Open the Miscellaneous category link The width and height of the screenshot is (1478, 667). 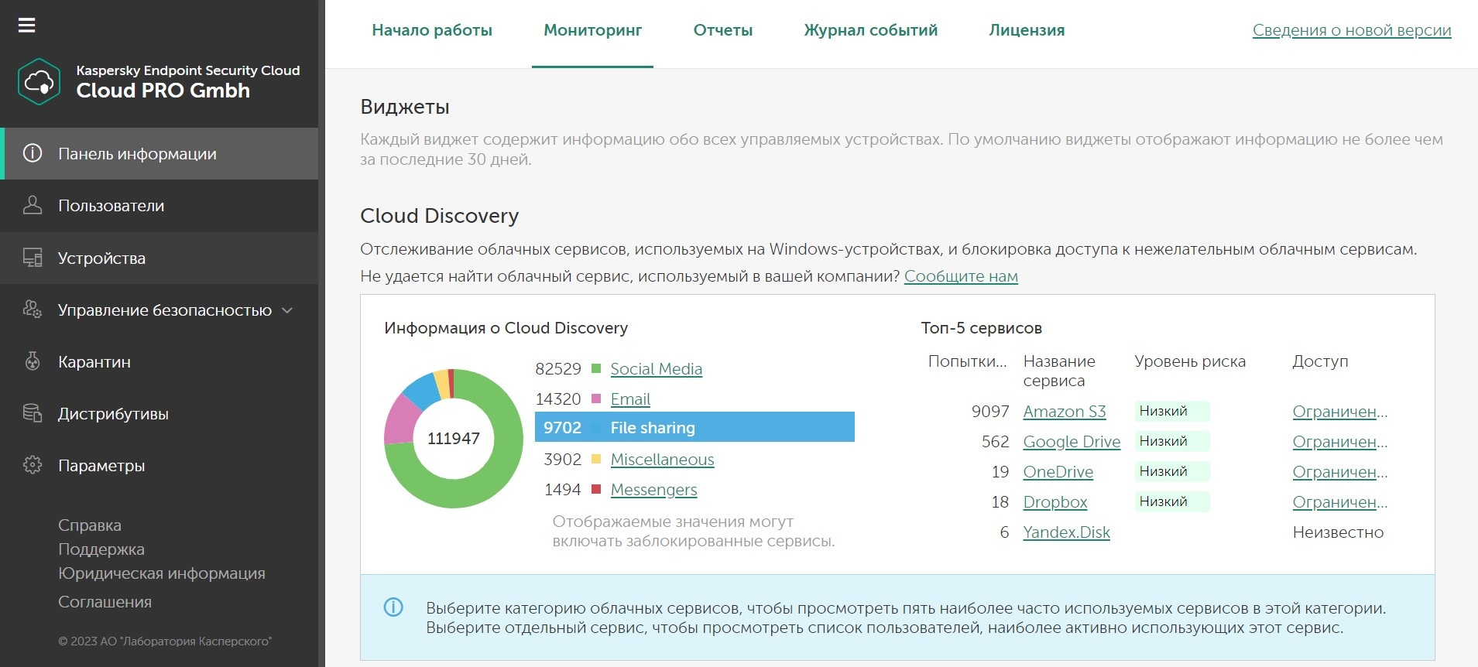pyautogui.click(x=662, y=460)
